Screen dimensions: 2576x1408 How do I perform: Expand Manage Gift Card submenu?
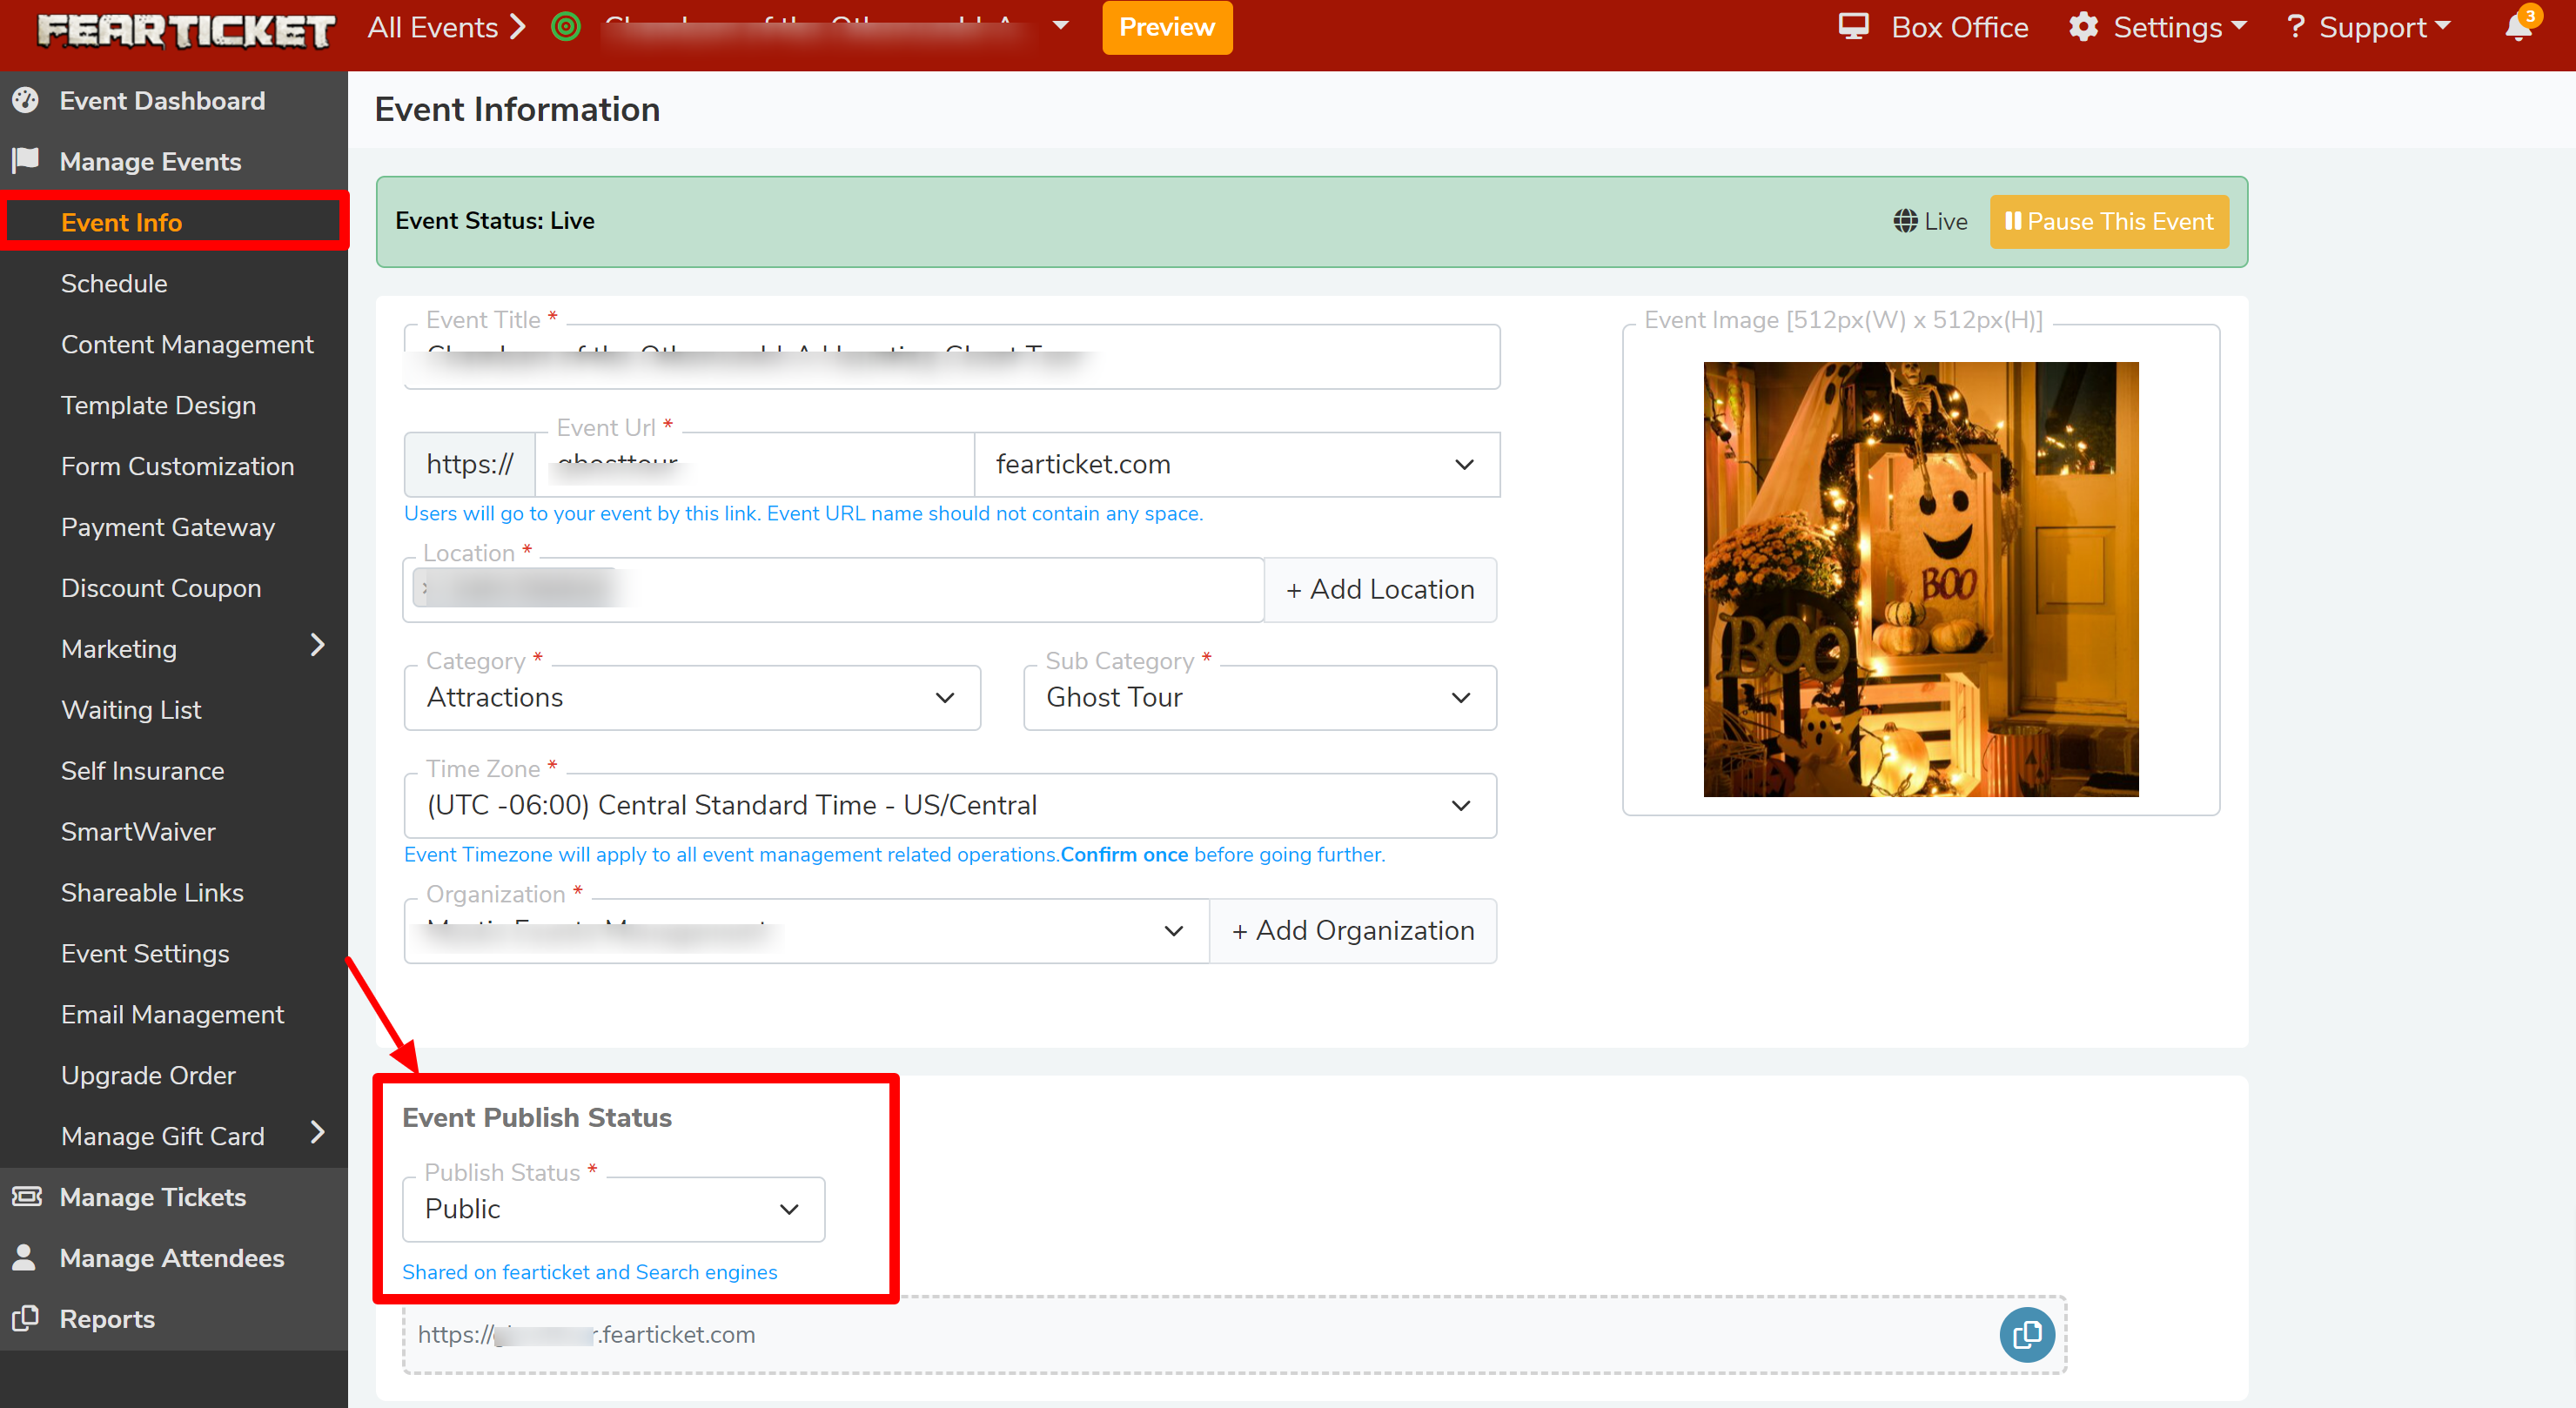[318, 1133]
